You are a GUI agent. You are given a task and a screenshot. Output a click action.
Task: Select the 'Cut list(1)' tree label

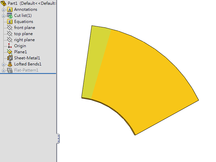coord(23,16)
